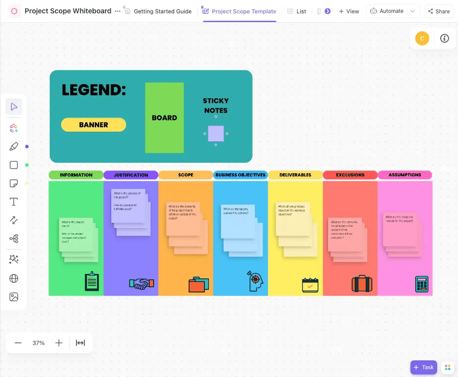This screenshot has width=458, height=377.
Task: Click the suitcase icon on Exclusions board
Action: click(362, 284)
